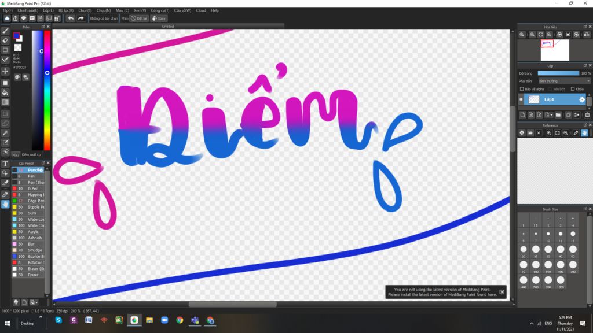
Task: Select the Magic Wand tool
Action: (5, 133)
